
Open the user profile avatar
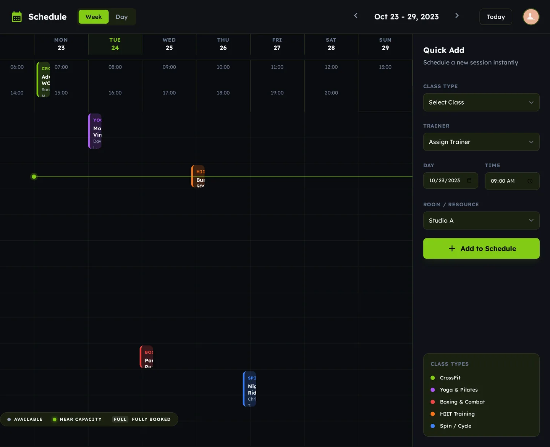click(531, 16)
